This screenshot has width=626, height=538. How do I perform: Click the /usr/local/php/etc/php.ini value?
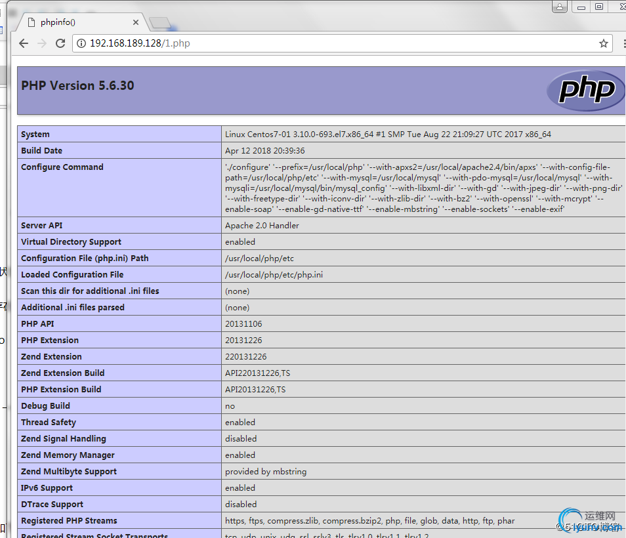coord(274,275)
